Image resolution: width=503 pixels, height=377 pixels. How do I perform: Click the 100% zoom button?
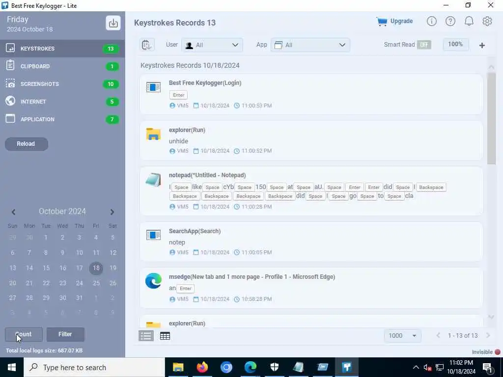tap(455, 44)
